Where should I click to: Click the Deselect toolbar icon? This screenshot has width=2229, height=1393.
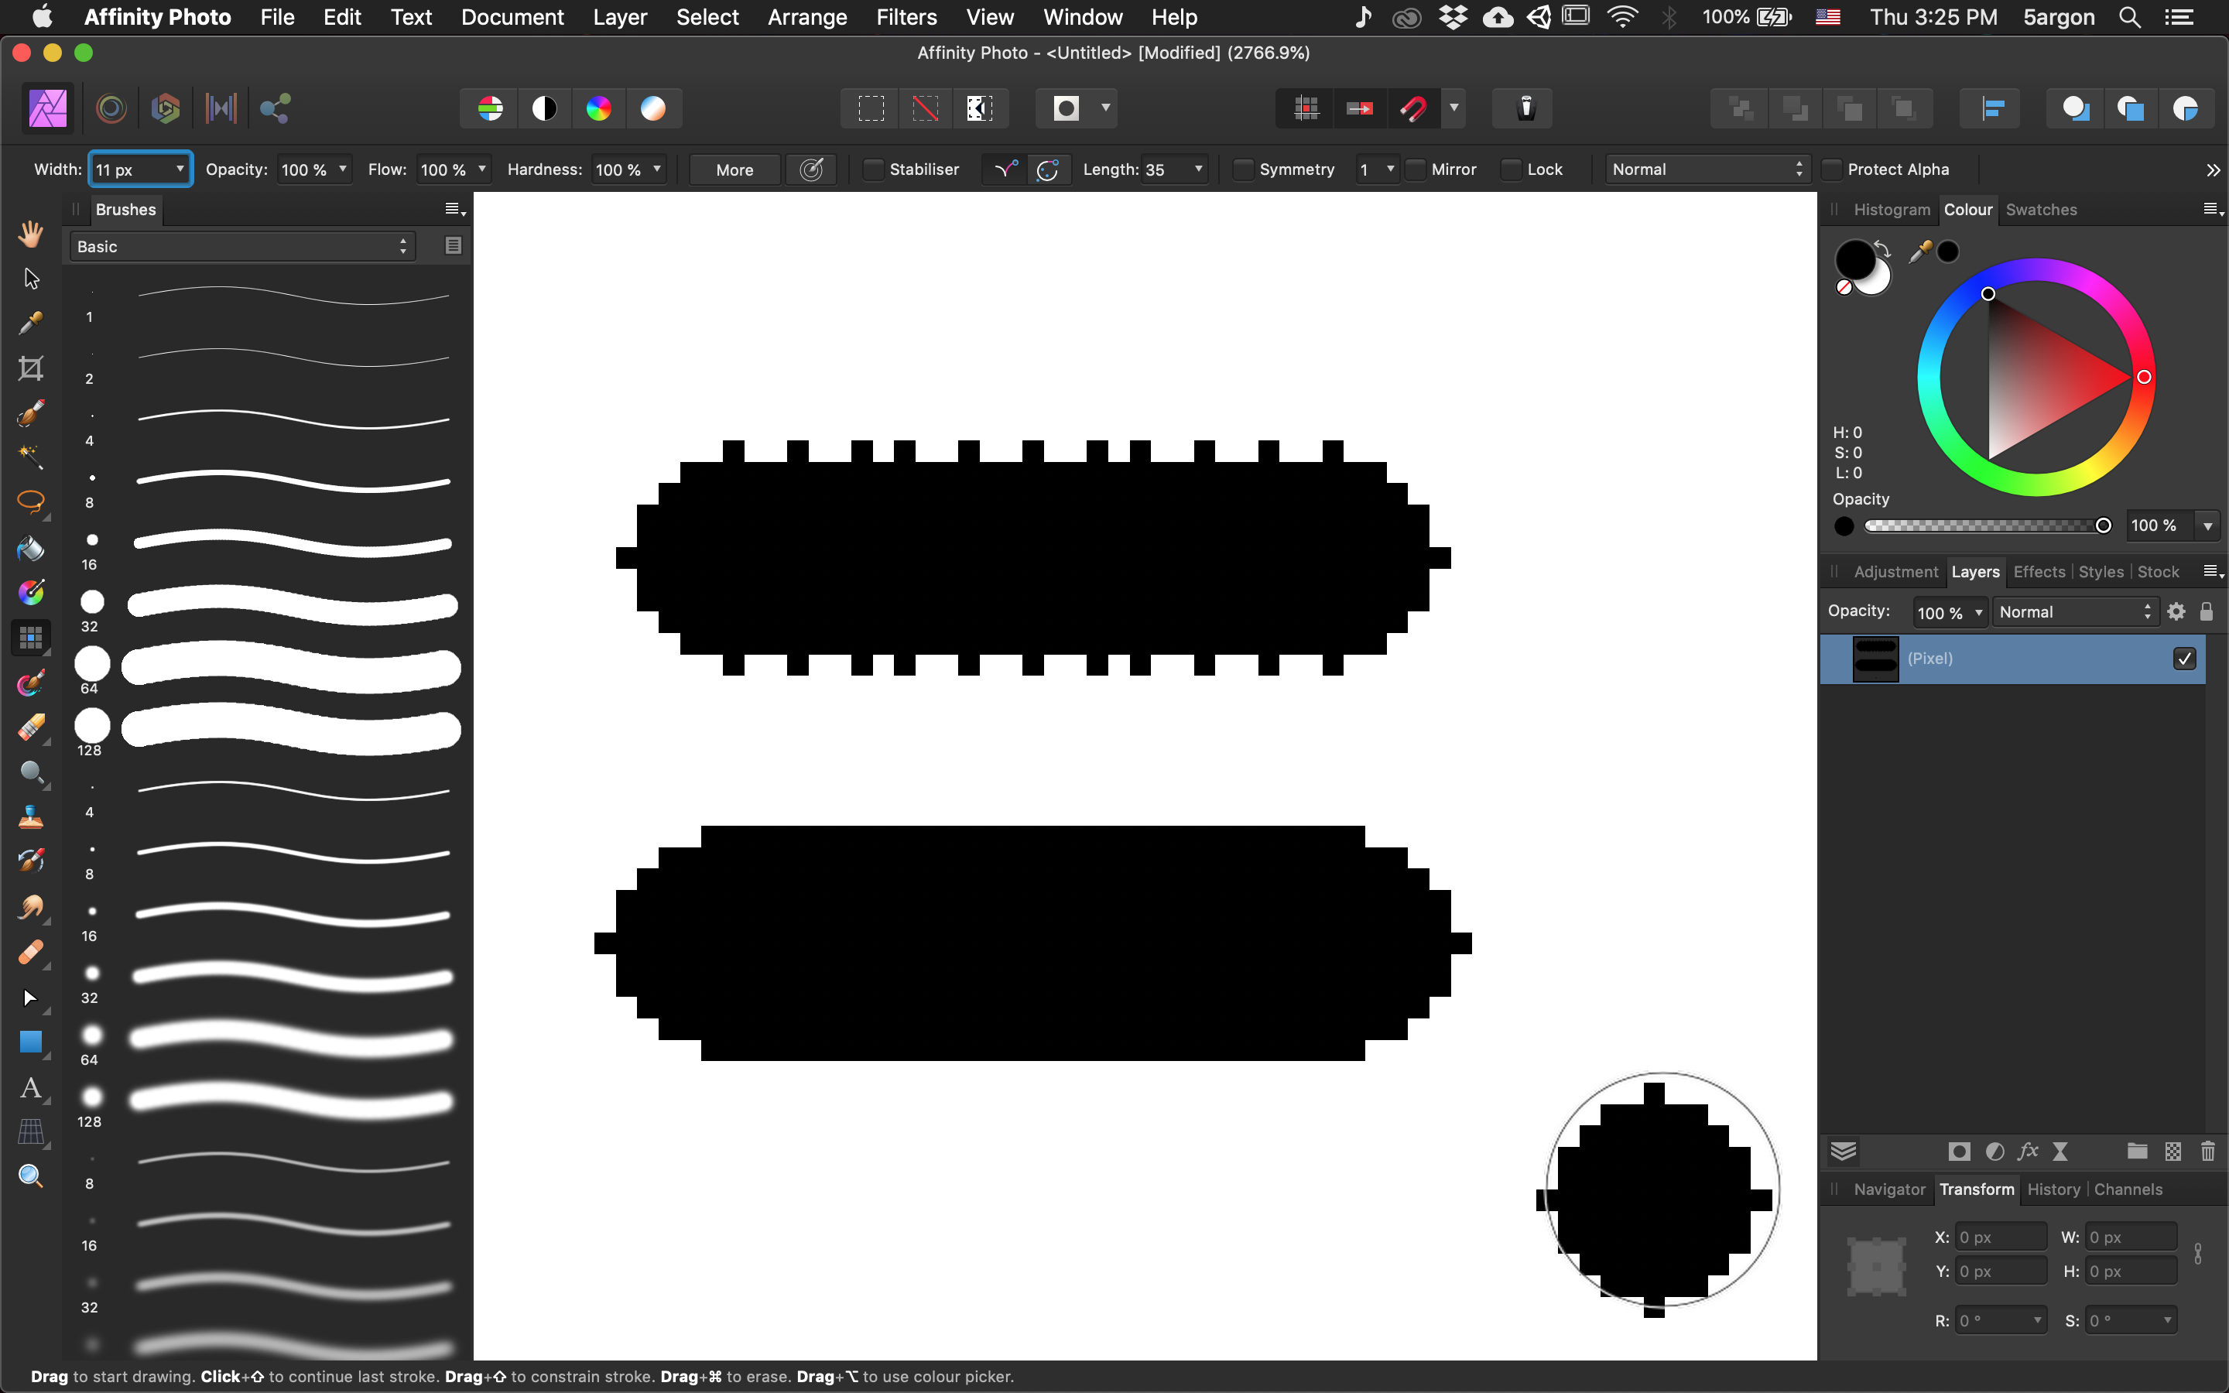[925, 108]
